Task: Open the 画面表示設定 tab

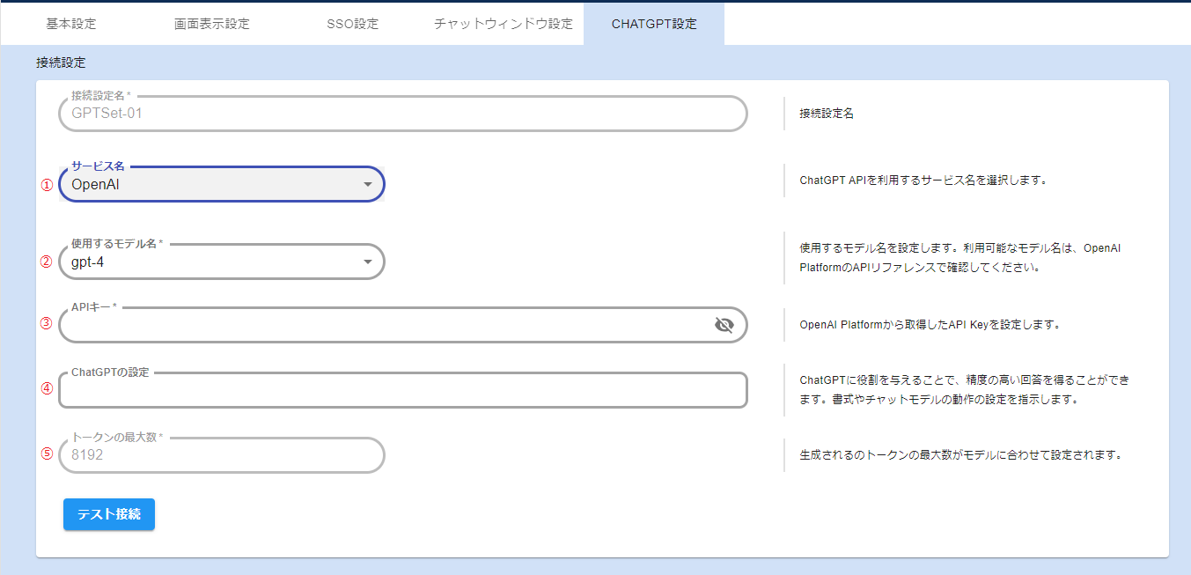Action: (212, 24)
